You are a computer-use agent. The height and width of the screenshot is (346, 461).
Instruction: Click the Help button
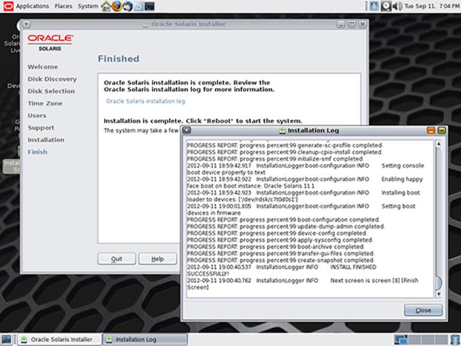157,259
